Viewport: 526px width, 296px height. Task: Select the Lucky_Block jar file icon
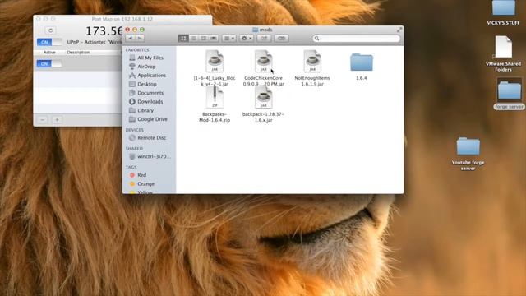[x=215, y=61]
